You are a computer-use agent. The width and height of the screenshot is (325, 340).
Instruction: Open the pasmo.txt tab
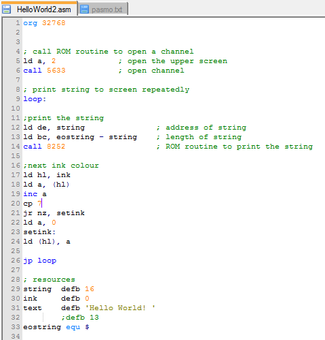[103, 10]
